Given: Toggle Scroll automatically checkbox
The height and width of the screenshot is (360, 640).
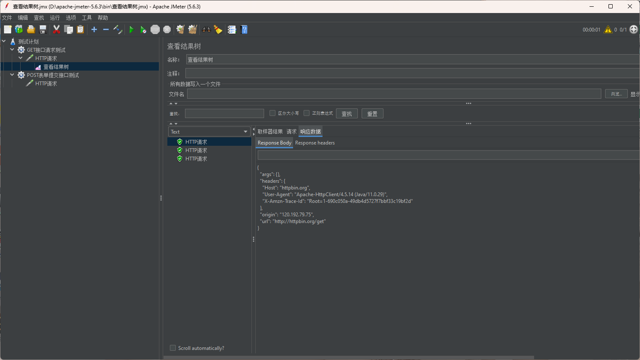Looking at the screenshot, I should pos(173,348).
